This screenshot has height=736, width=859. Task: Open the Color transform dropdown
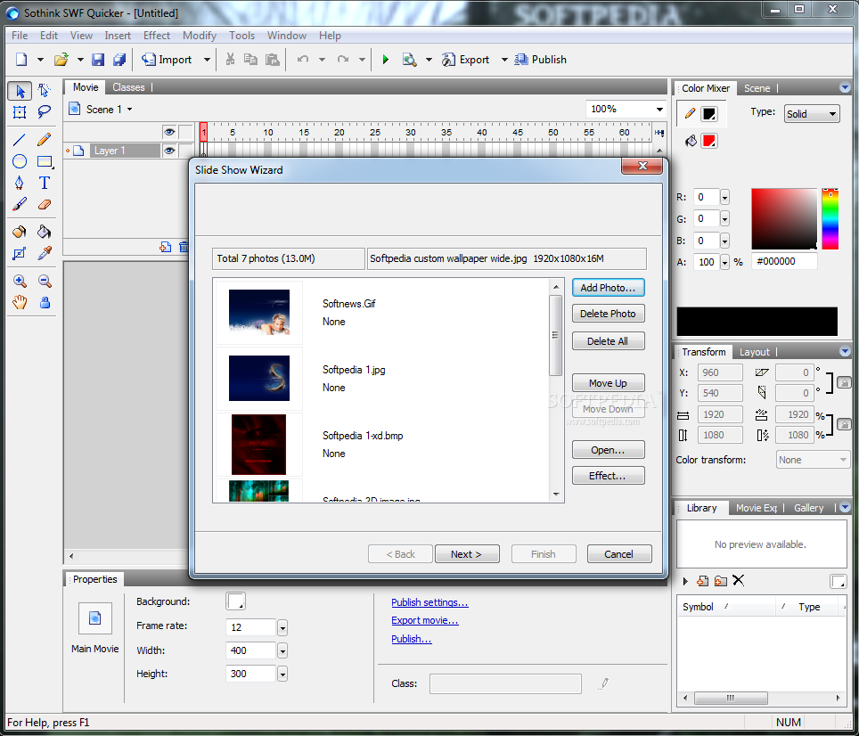813,460
